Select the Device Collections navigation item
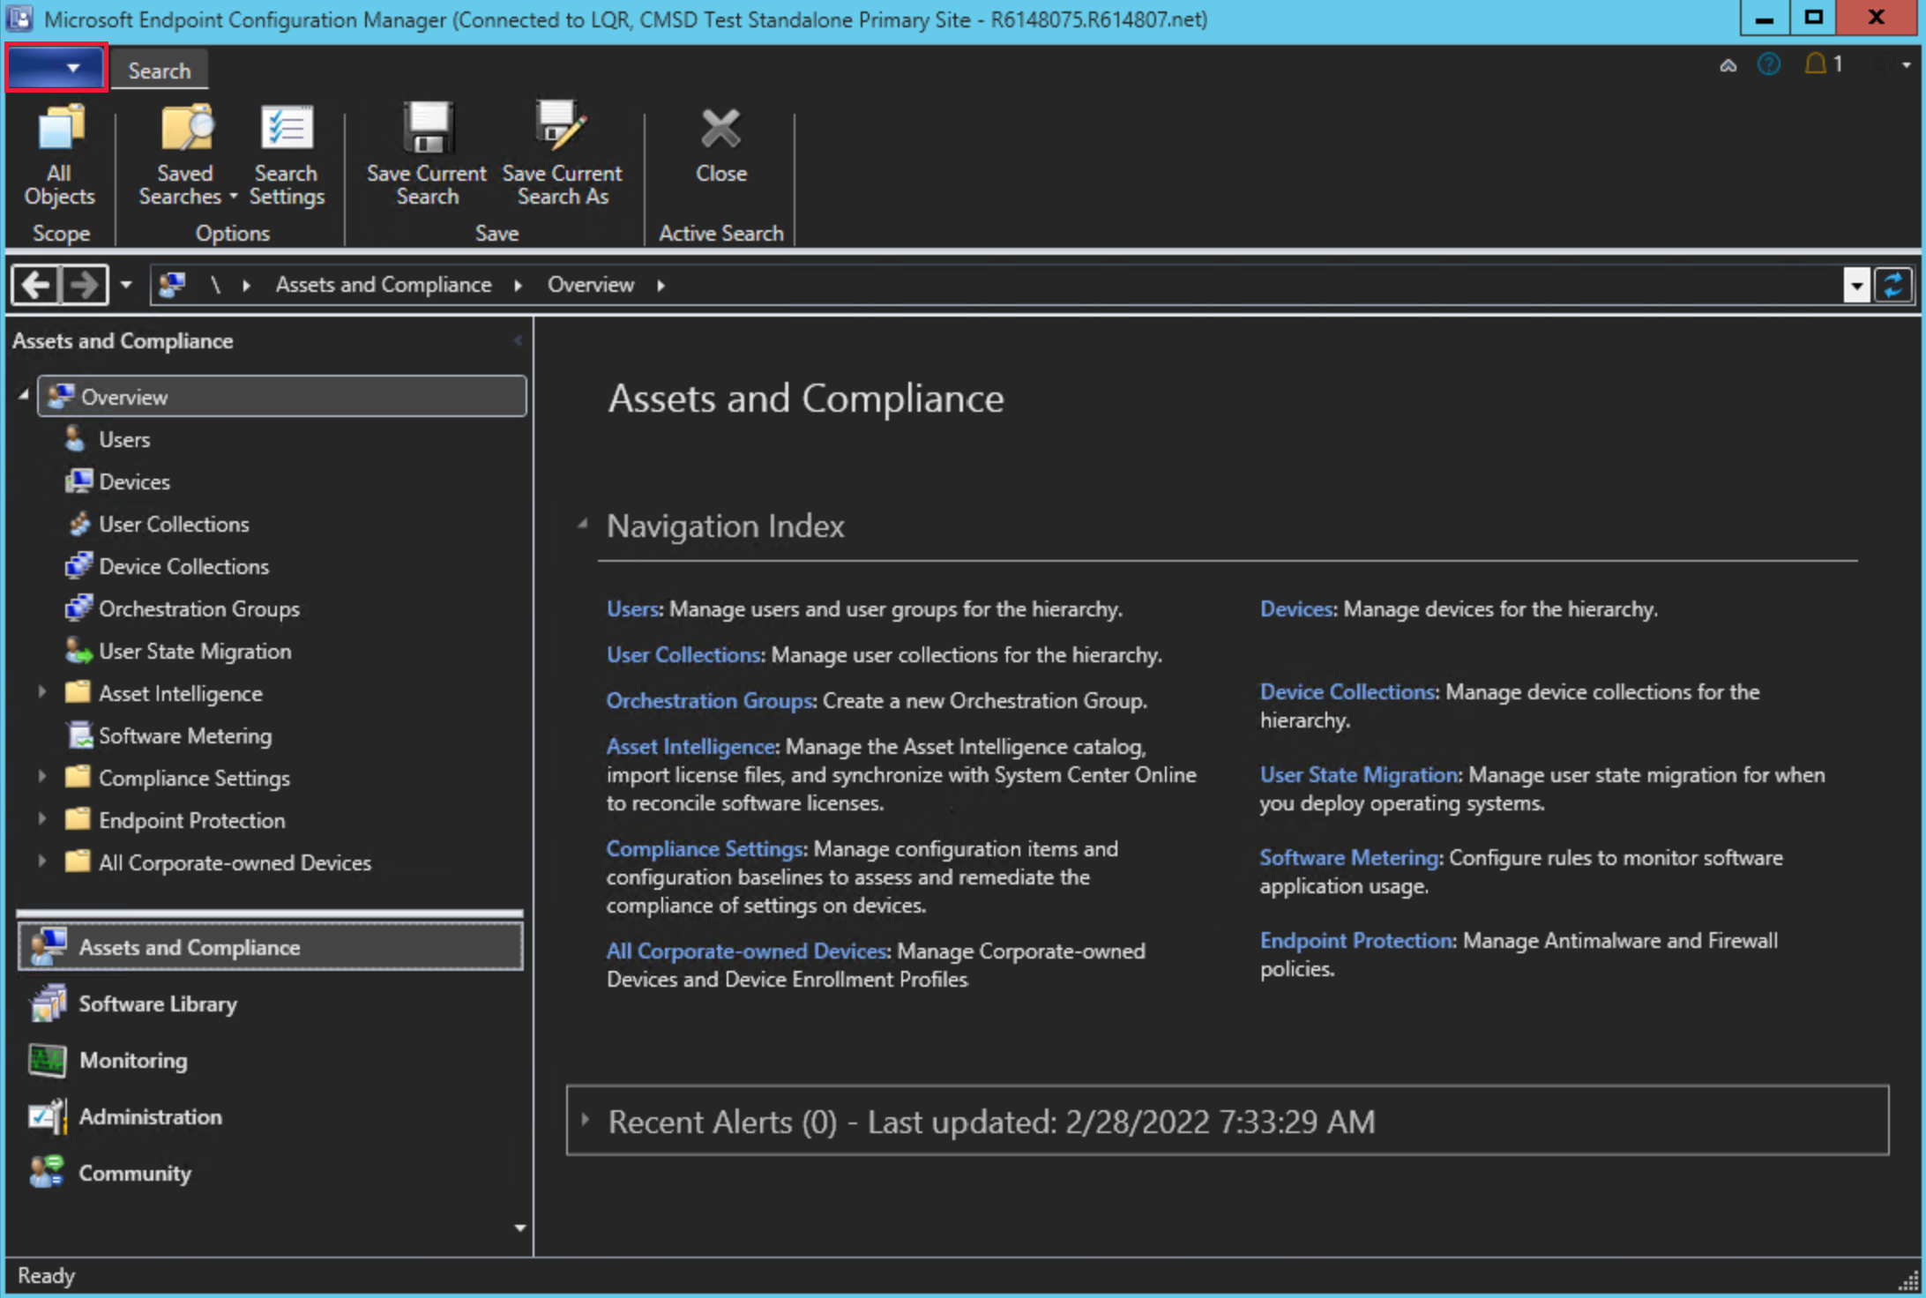 (183, 565)
